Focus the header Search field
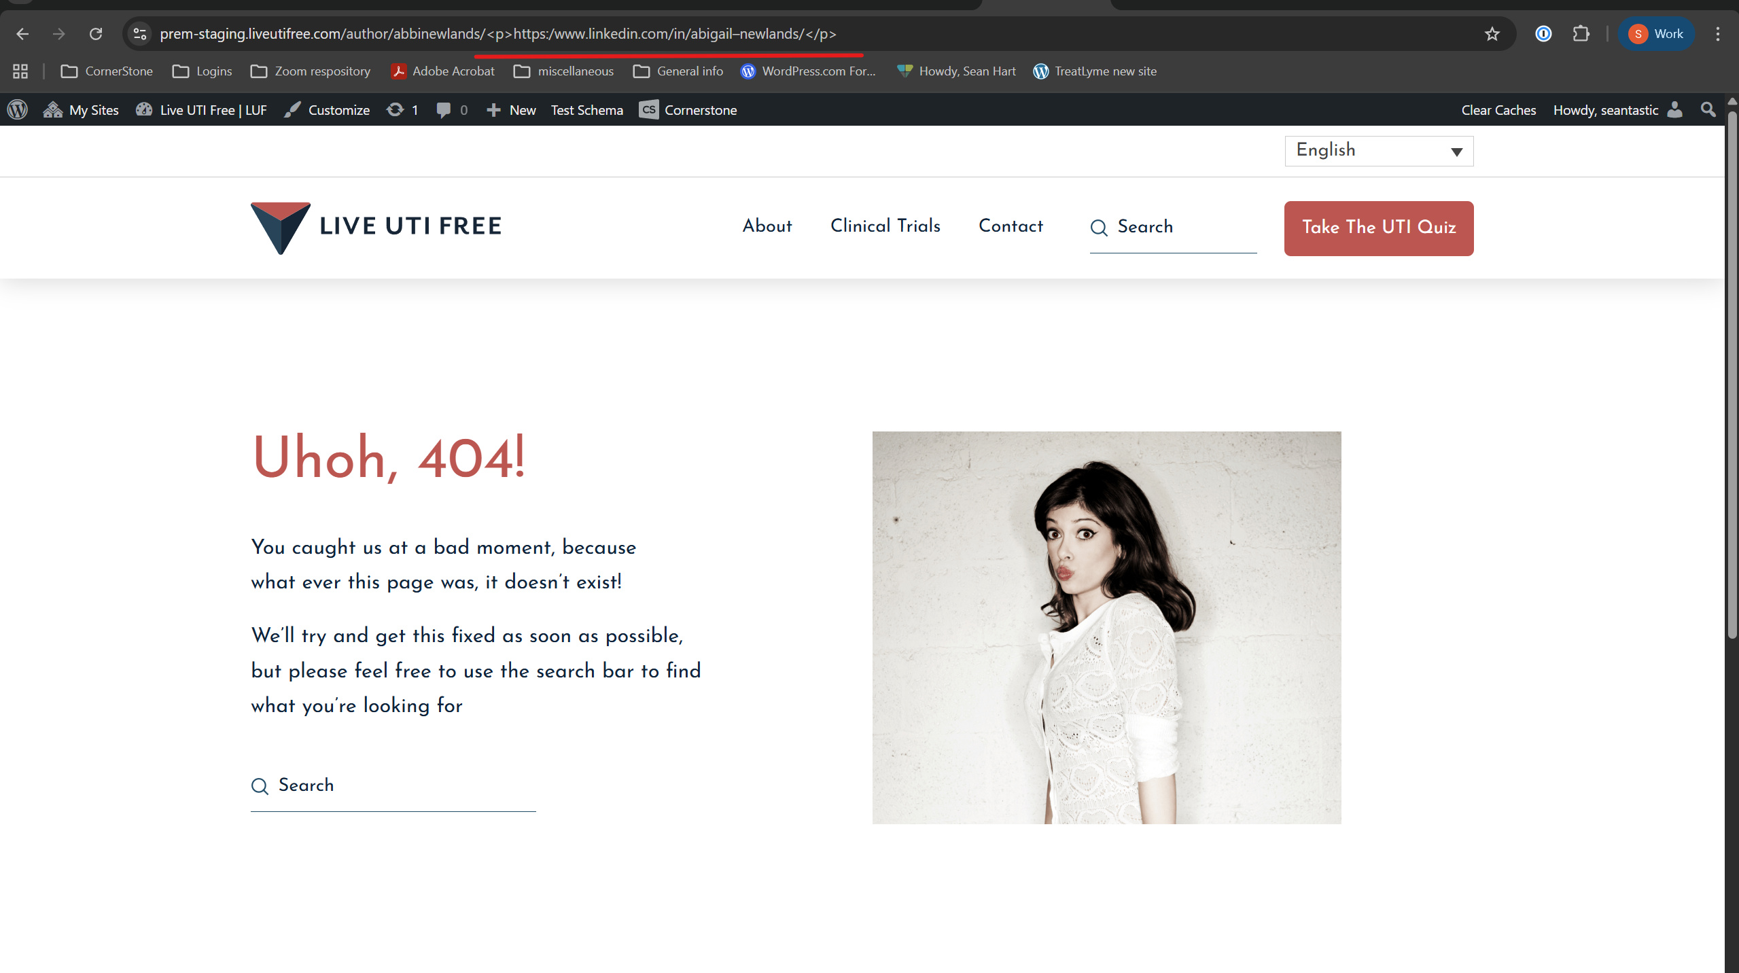Screen dimensions: 1739x973 pyautogui.click(x=1173, y=228)
